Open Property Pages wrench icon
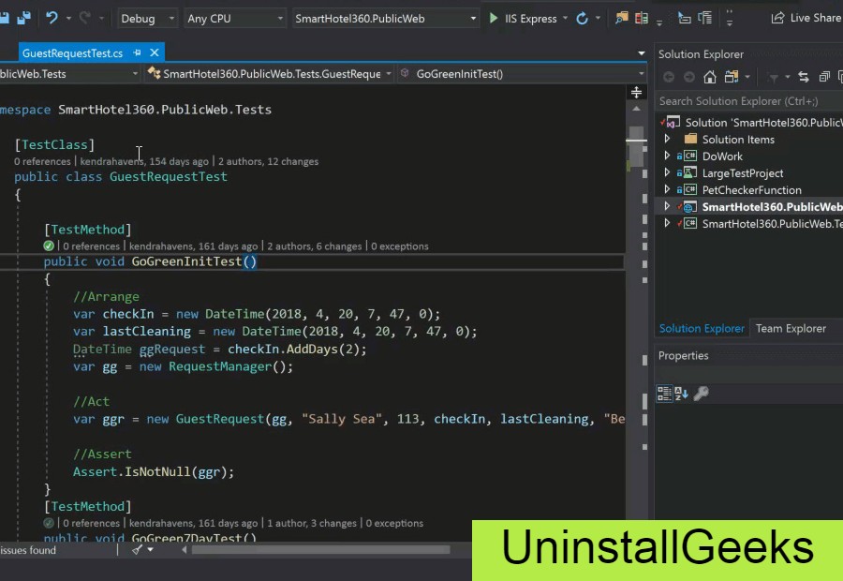843x581 pixels. click(x=701, y=394)
